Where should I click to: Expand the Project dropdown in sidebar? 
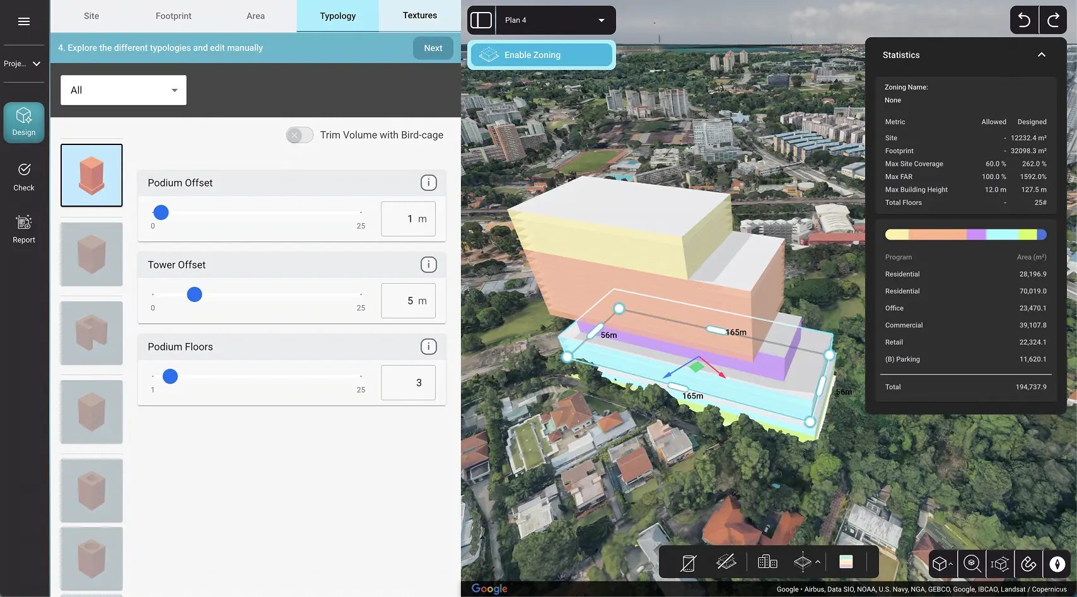pyautogui.click(x=23, y=64)
